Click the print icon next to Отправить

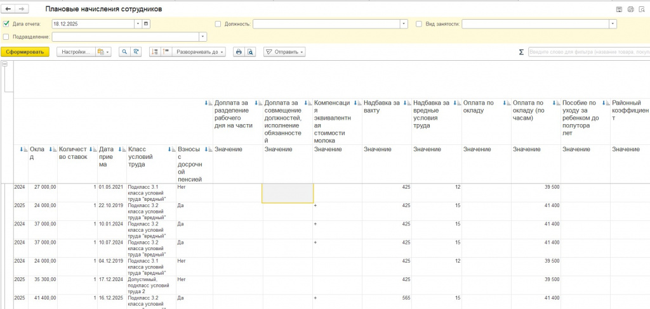coord(239,52)
